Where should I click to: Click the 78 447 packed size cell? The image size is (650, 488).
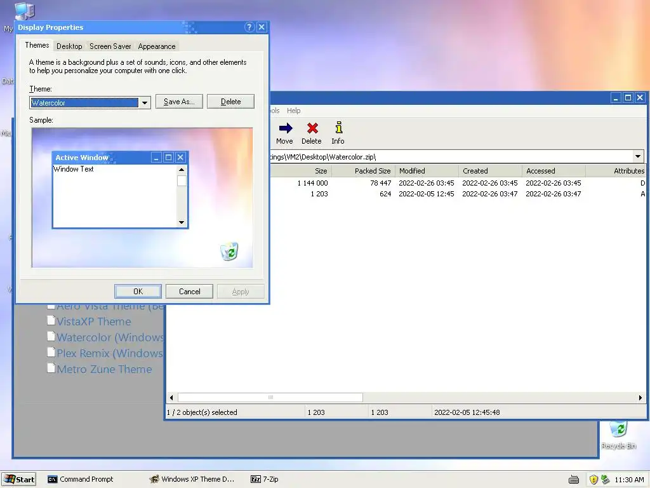click(x=381, y=183)
